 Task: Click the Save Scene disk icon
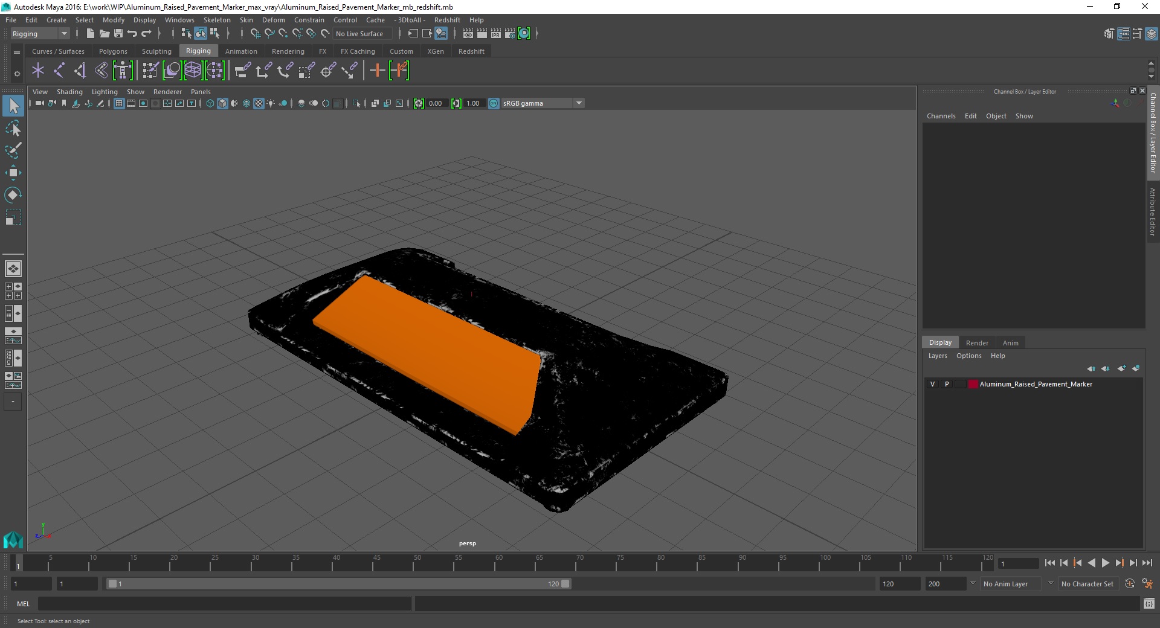pos(118,34)
